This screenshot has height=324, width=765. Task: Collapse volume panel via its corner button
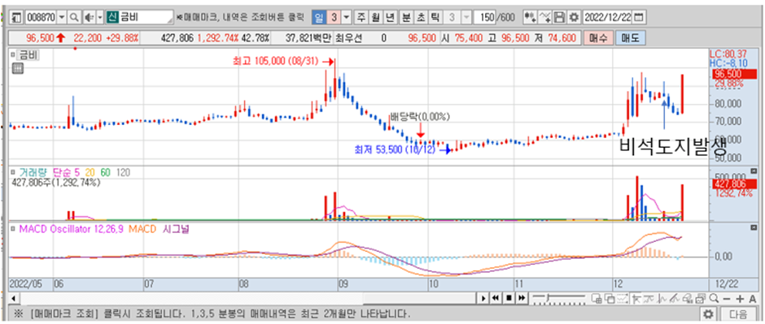[x=754, y=171]
